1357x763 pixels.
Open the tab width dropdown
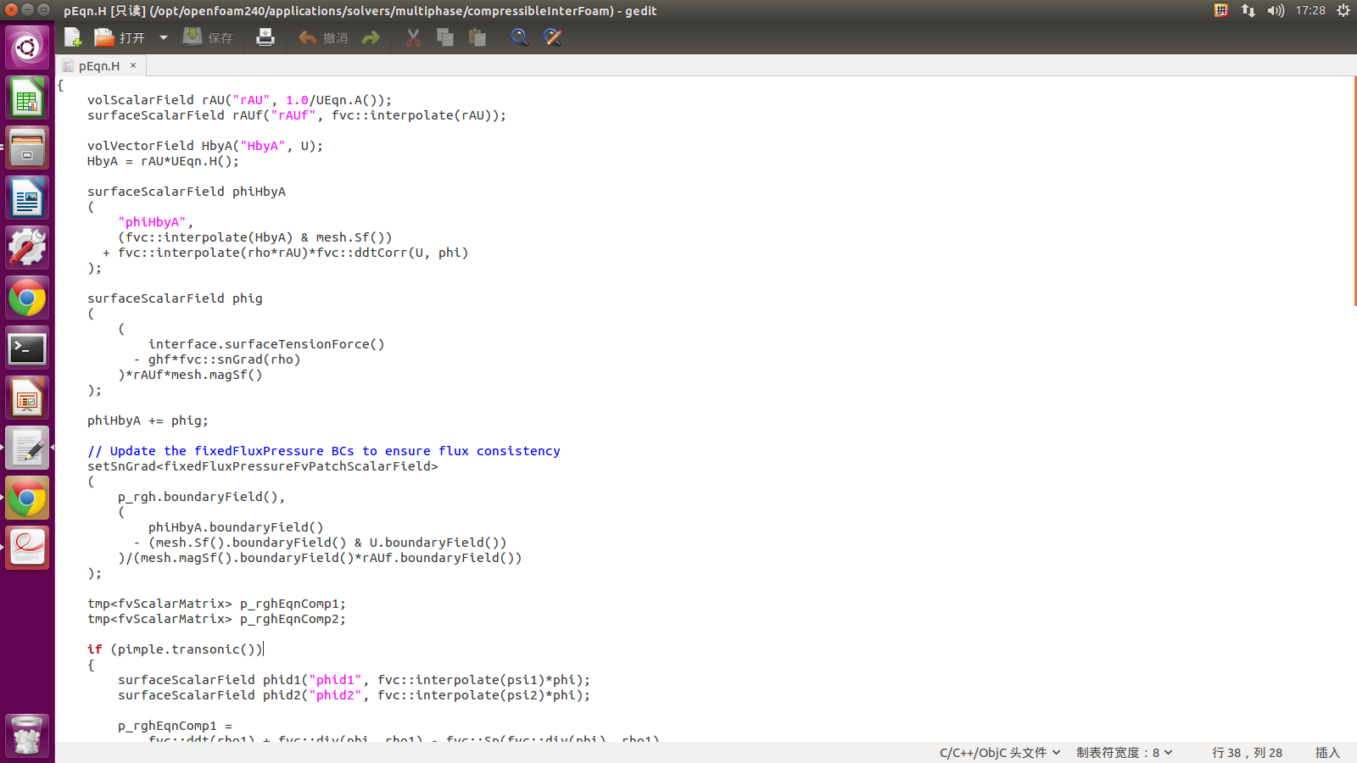point(1124,753)
